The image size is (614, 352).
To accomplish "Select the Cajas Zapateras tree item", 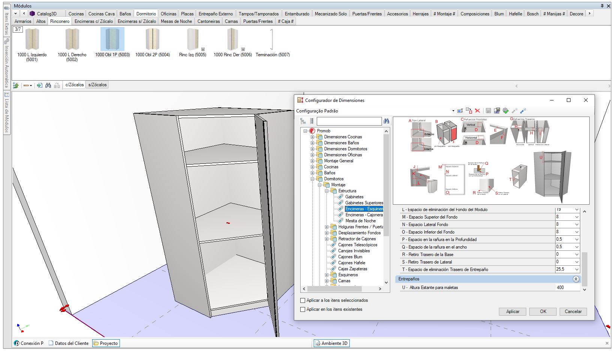I will click(352, 269).
